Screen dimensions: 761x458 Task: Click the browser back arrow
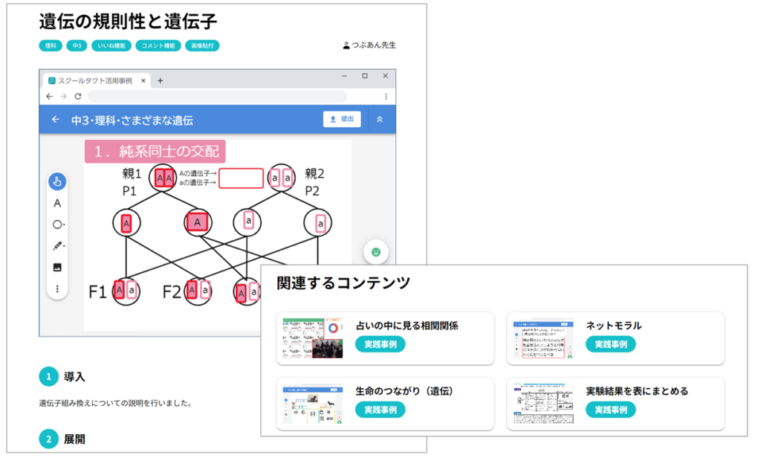coord(50,97)
